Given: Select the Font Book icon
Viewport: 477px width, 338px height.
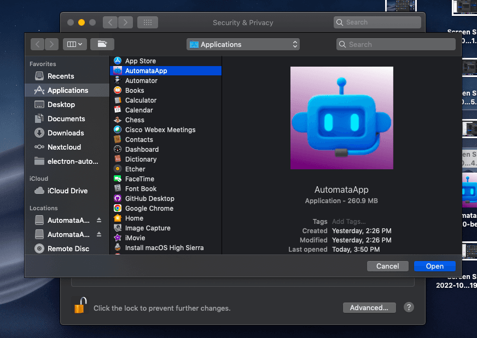Looking at the screenshot, I should (x=118, y=188).
